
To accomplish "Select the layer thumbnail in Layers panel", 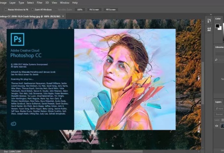I will coord(222,126).
